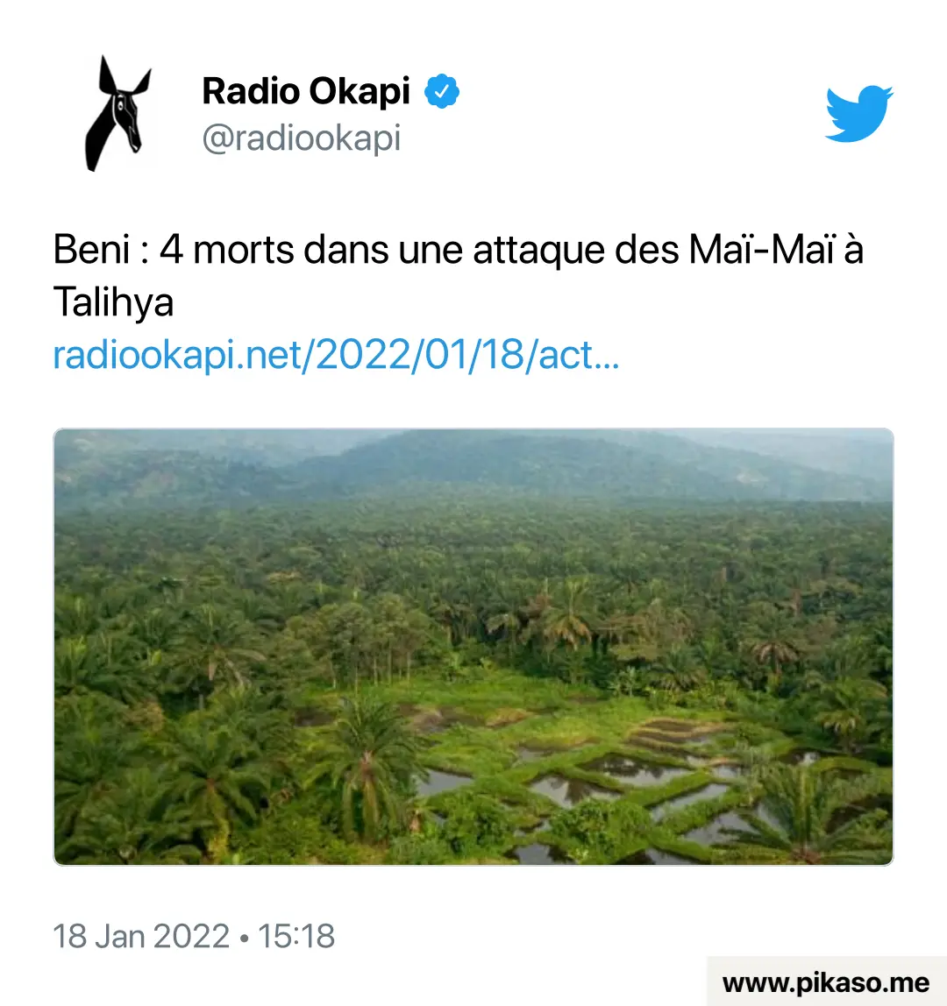Open the attached forest landscape photo

[x=473, y=647]
